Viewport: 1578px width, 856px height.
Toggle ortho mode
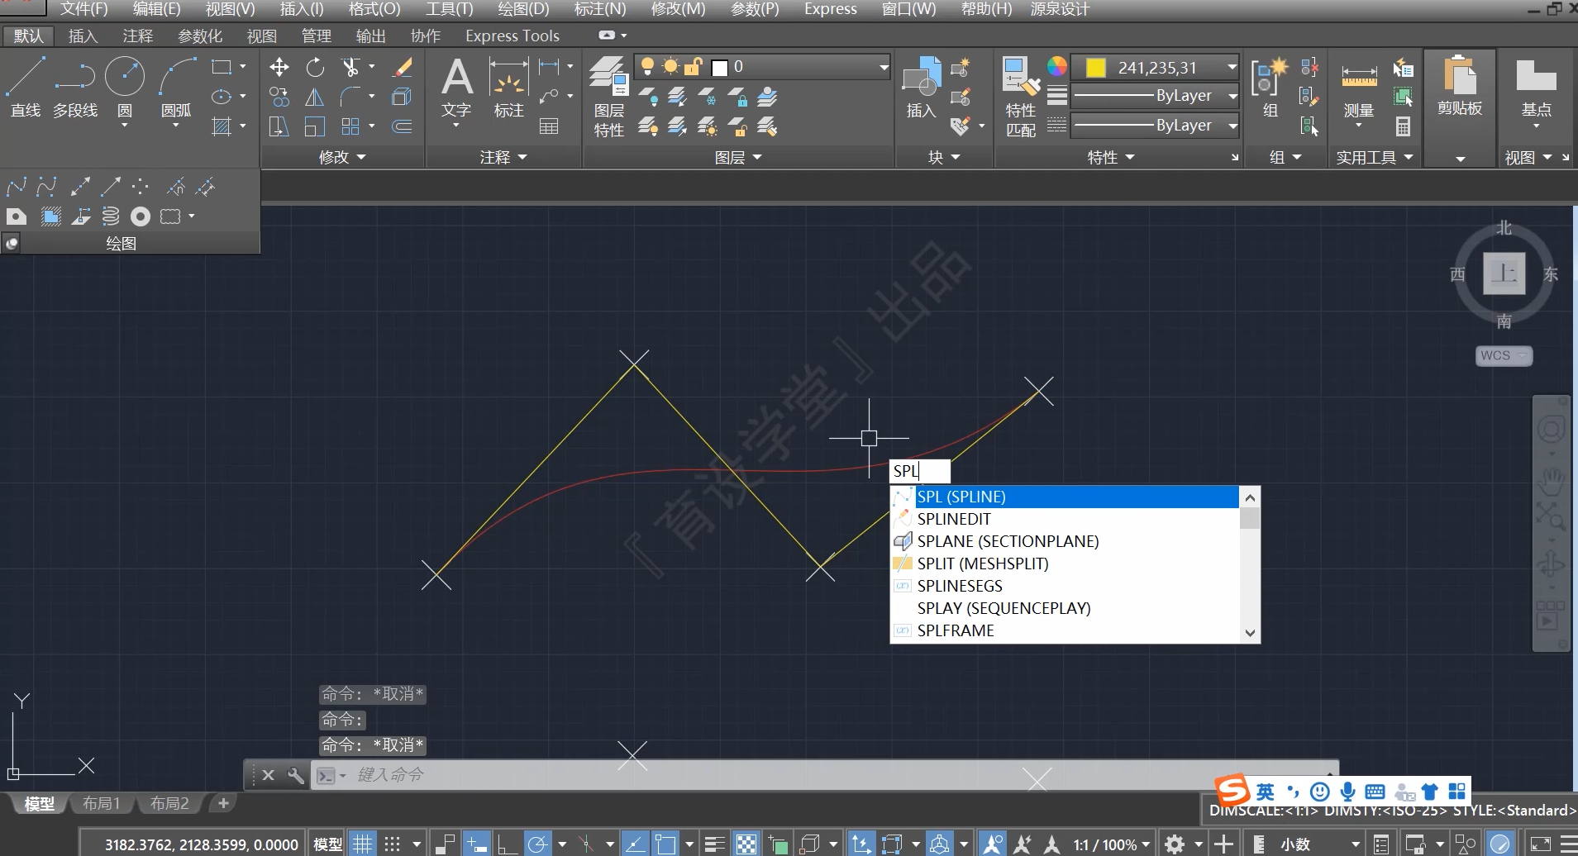[x=507, y=844]
